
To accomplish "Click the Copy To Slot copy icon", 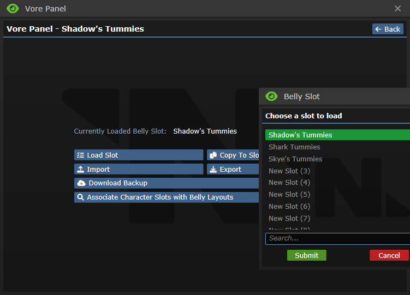I will click(x=213, y=155).
